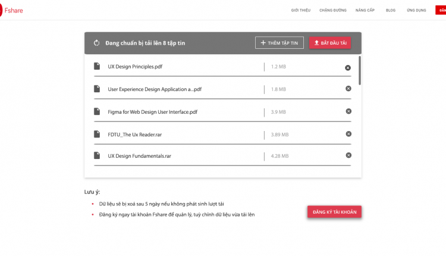
Task: Click the refresh spinner icon in upload header
Action: click(x=97, y=43)
